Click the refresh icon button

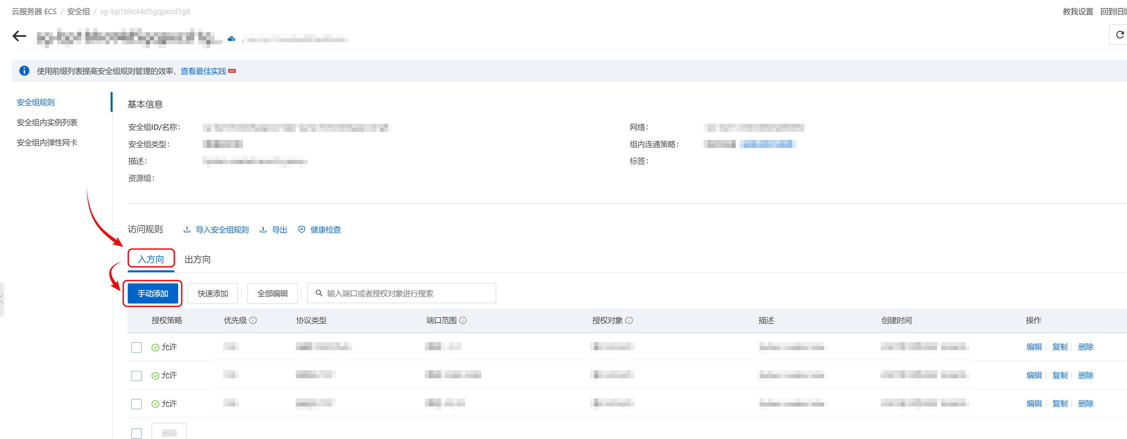click(x=1120, y=35)
